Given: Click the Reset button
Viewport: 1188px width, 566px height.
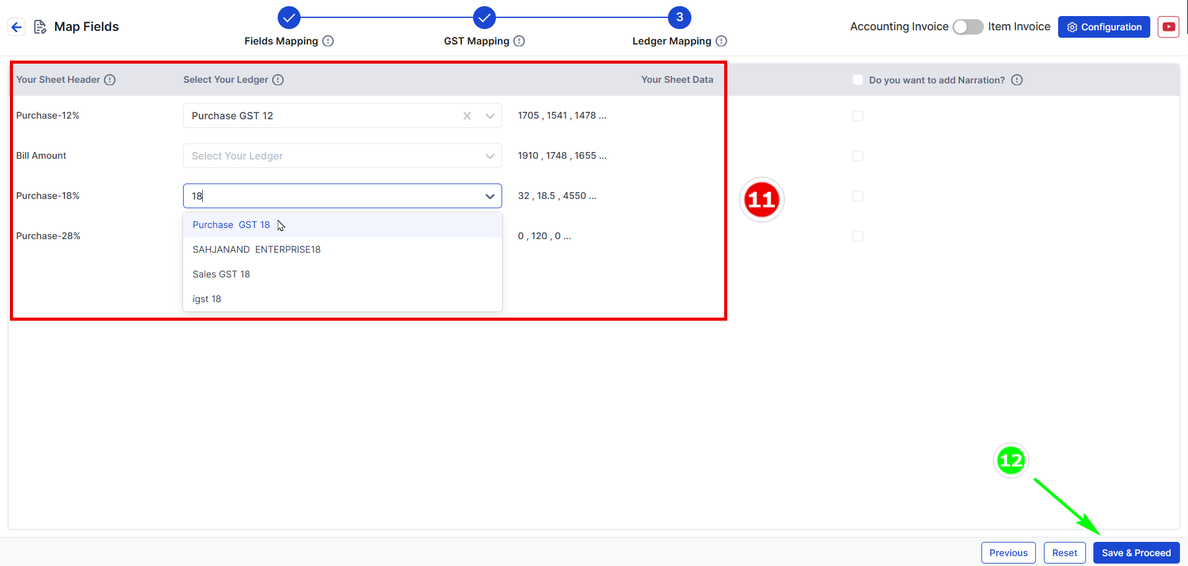Looking at the screenshot, I should [x=1064, y=552].
